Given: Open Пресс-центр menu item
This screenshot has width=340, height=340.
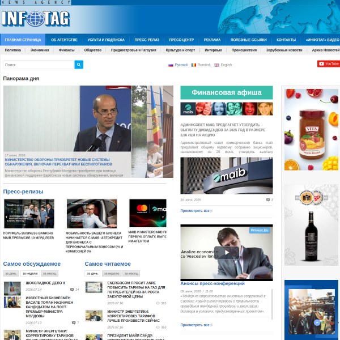Looking at the screenshot, I should 181,40.
